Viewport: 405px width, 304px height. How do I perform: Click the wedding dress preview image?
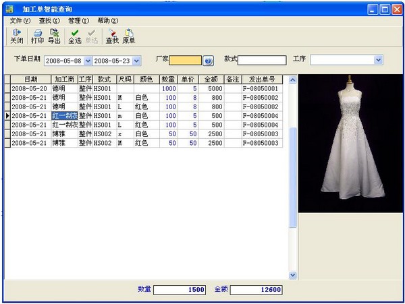click(x=350, y=144)
